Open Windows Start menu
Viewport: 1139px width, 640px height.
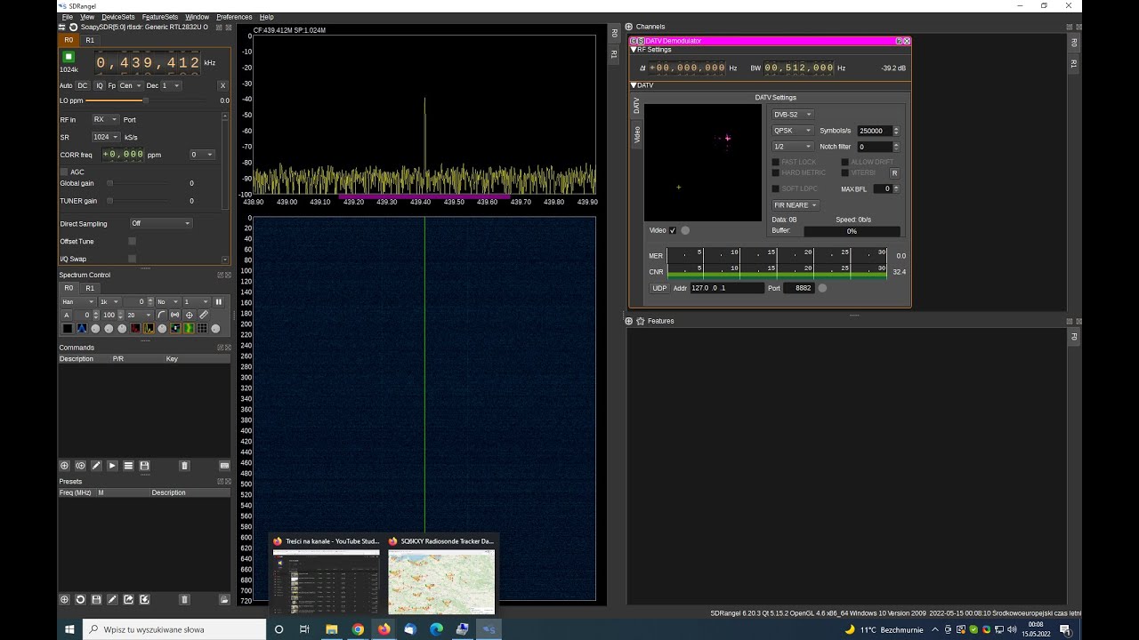pos(69,629)
